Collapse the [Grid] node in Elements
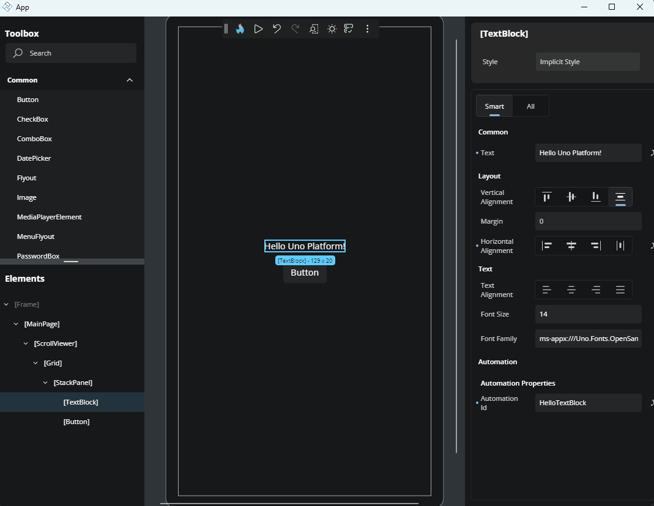Viewport: 654px width, 506px height. (36, 363)
